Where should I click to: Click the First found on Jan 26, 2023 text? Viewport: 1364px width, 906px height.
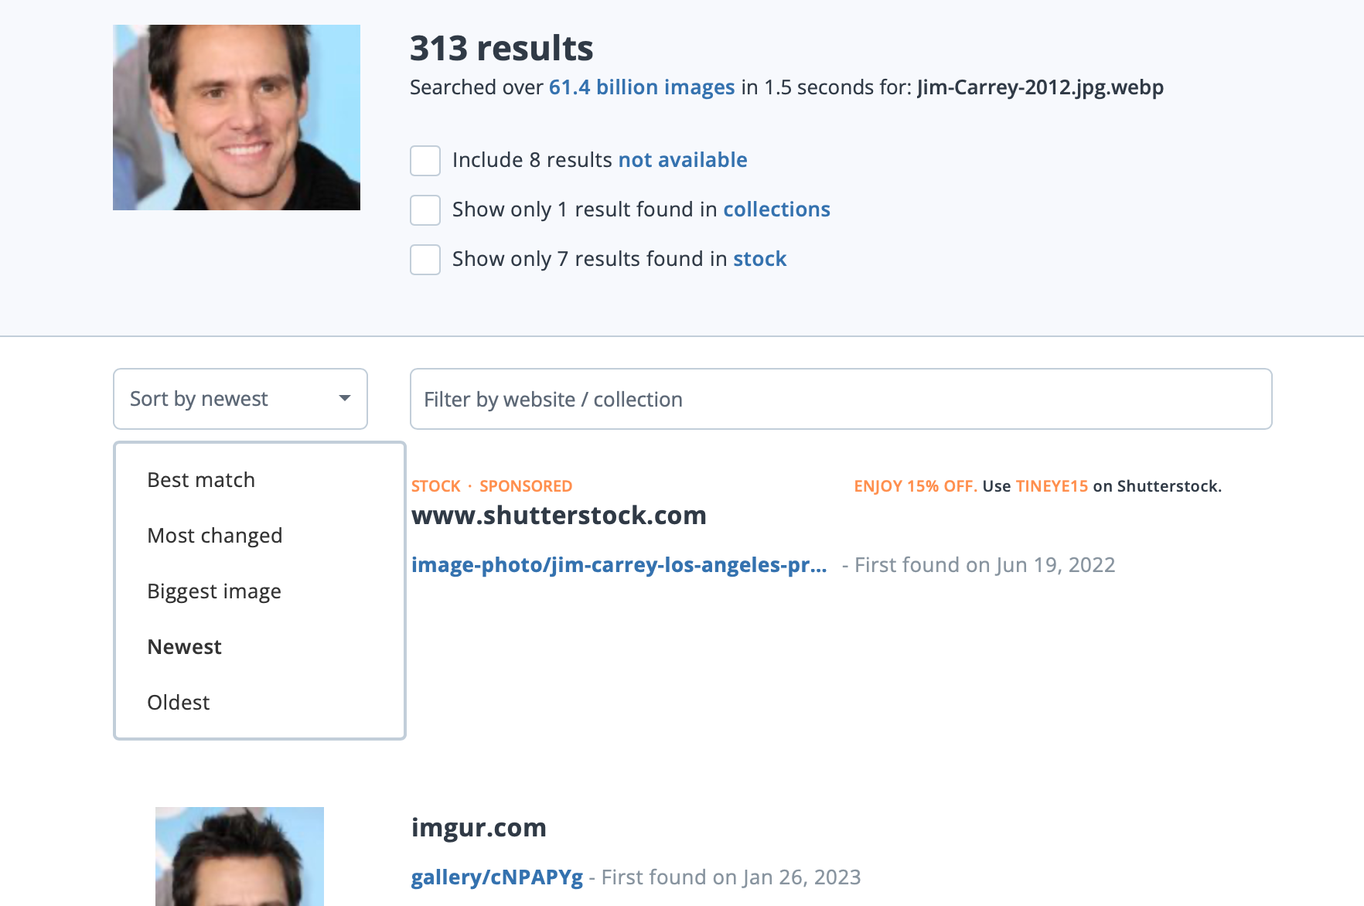coord(731,877)
